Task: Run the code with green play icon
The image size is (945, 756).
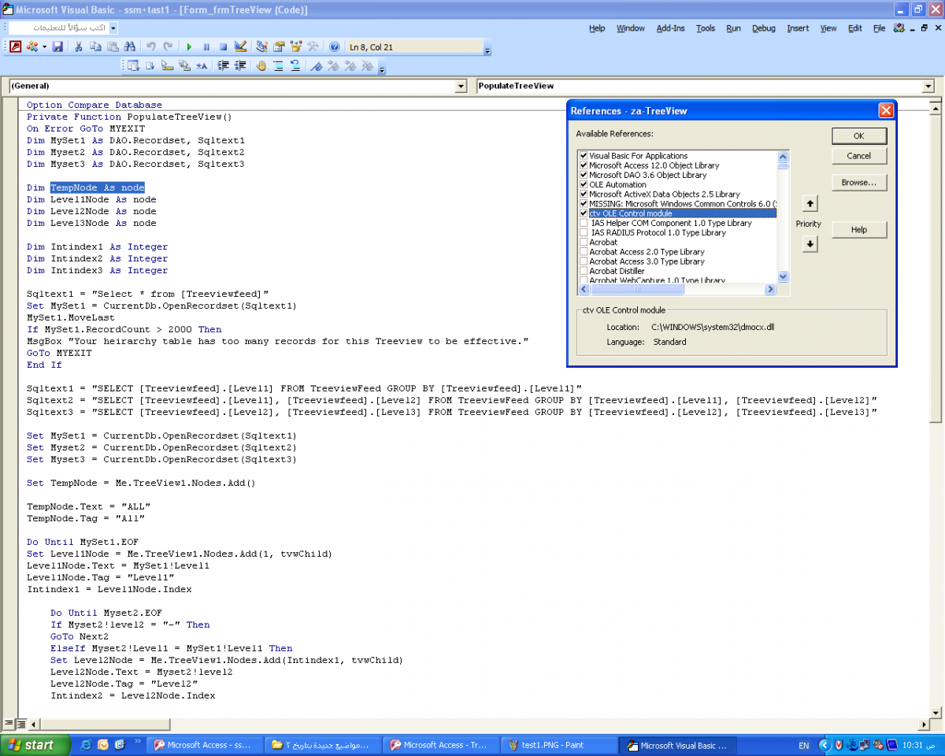Action: coord(189,47)
